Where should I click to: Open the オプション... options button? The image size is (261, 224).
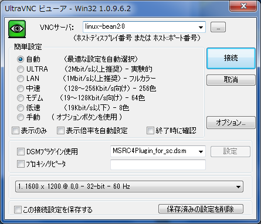tap(231, 123)
